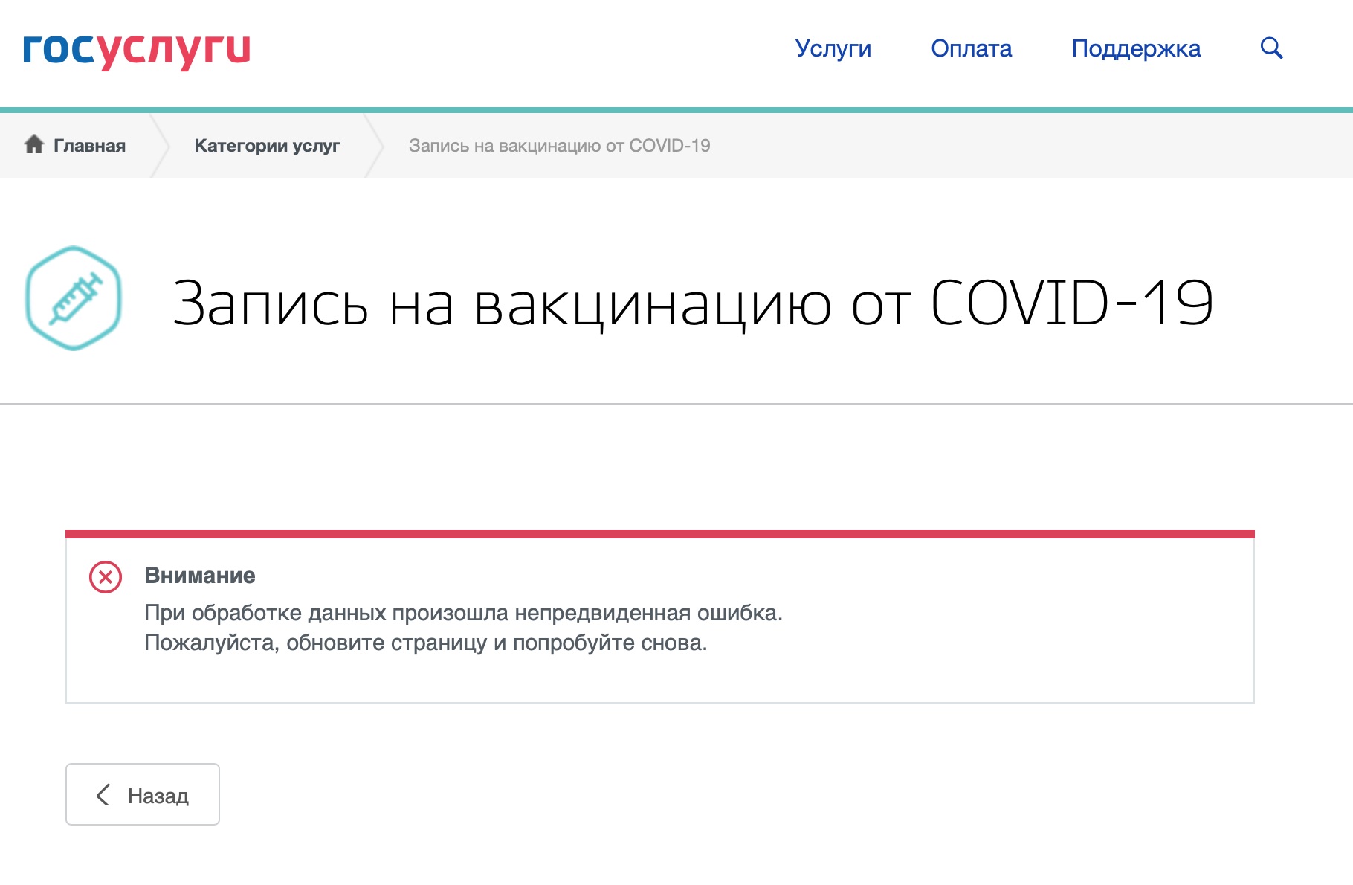1353x885 pixels.
Task: Click breadcrumb arrow separator after Главная
Action: click(x=160, y=146)
